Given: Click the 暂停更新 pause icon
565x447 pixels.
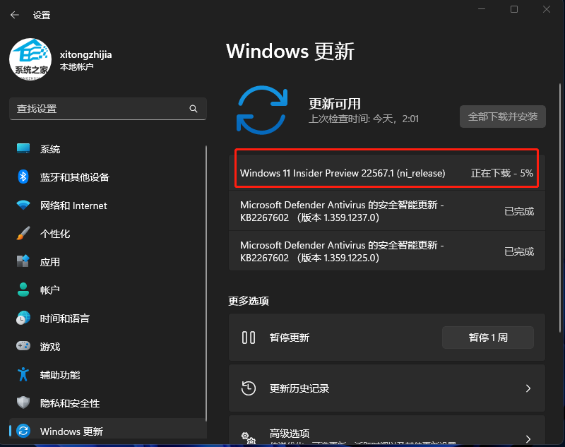Looking at the screenshot, I should (249, 337).
